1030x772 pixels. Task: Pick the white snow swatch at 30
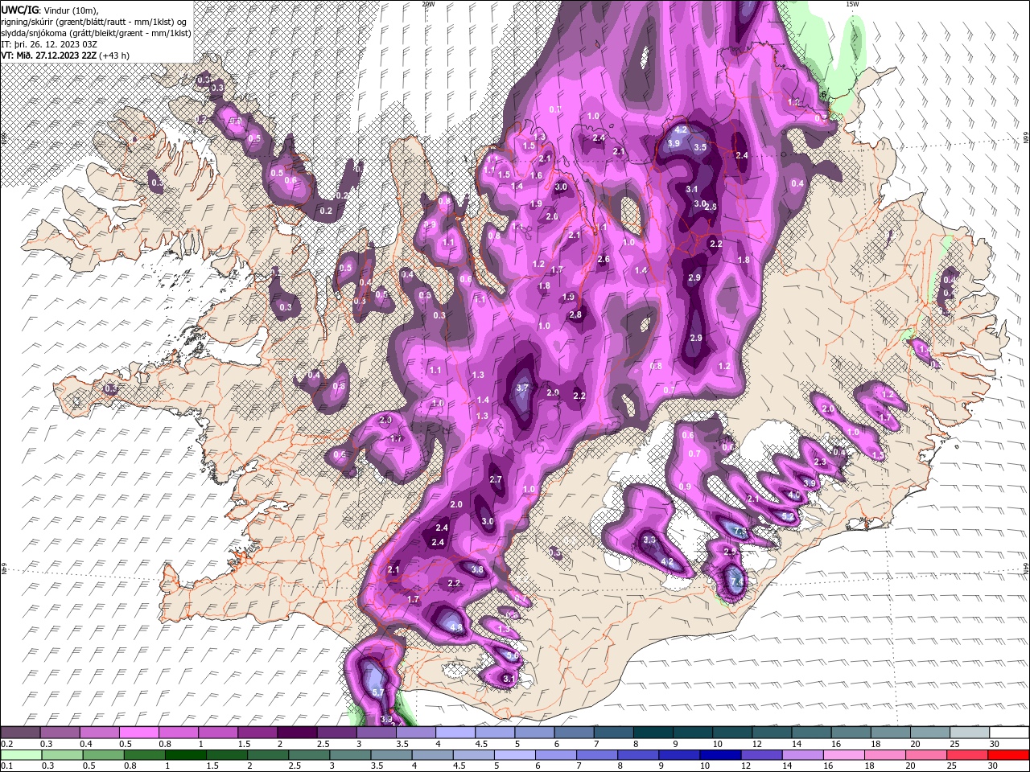(x=1007, y=733)
